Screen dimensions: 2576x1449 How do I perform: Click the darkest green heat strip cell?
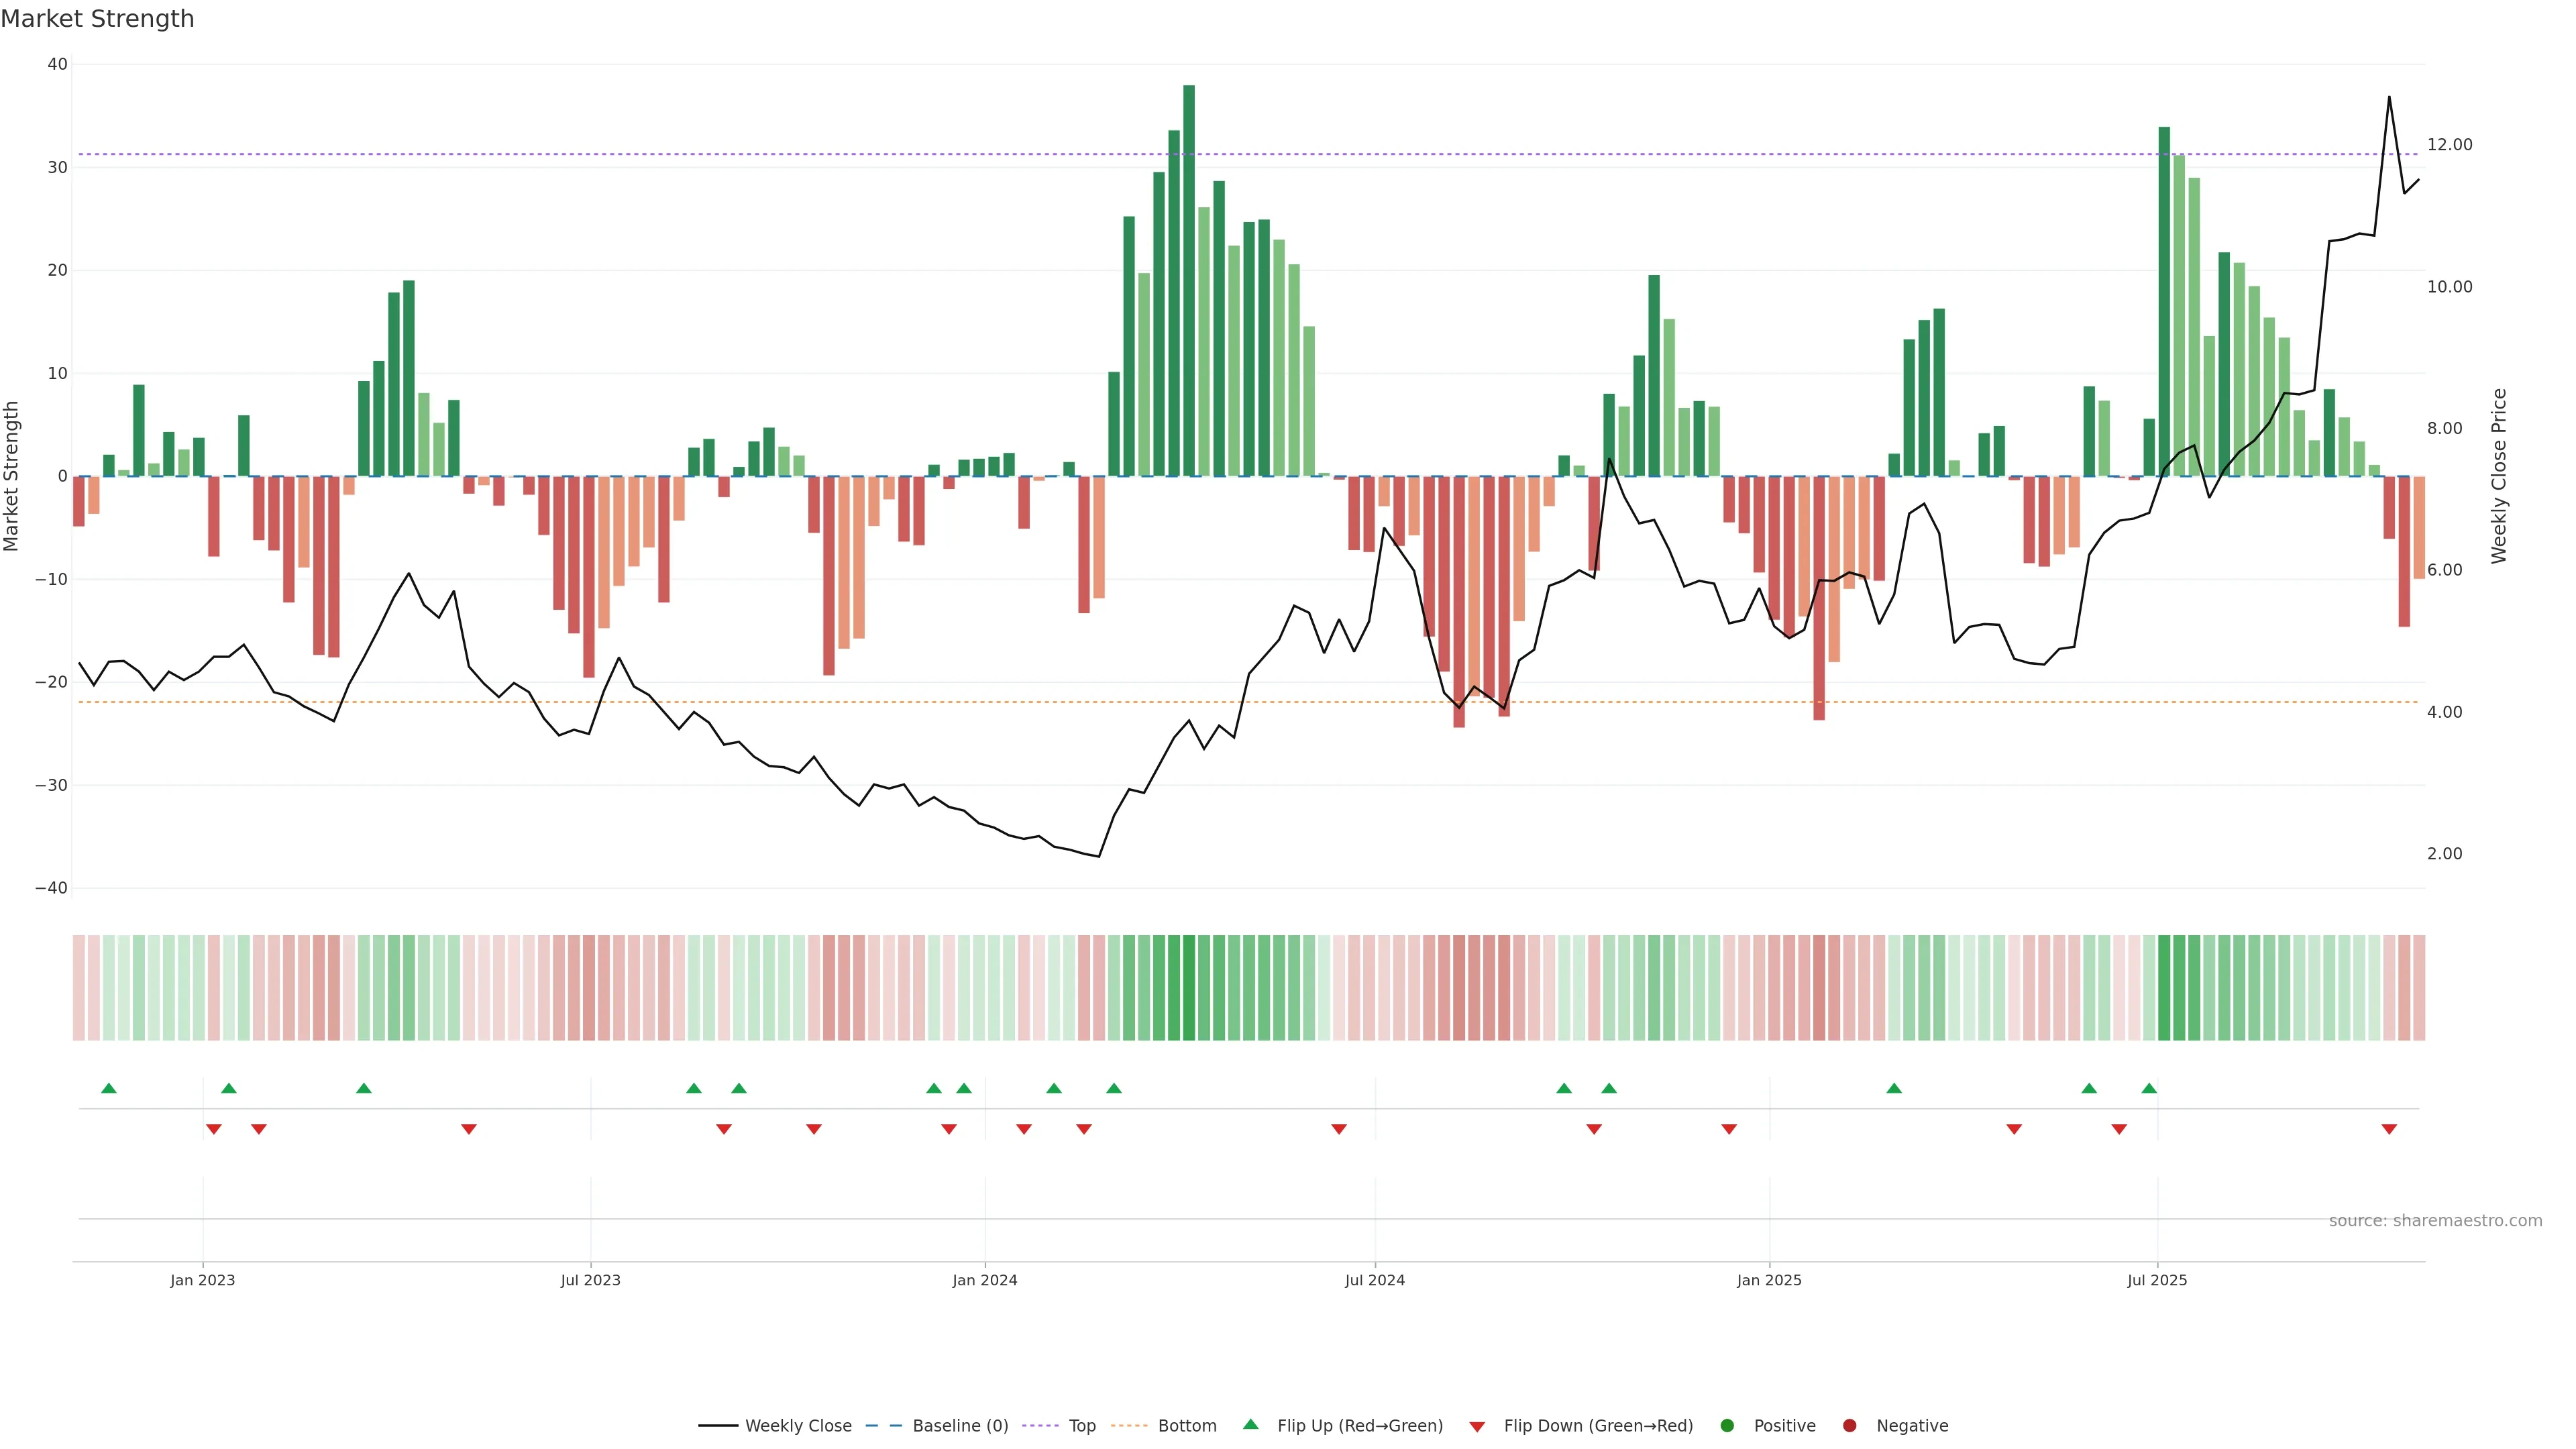pos(1189,987)
